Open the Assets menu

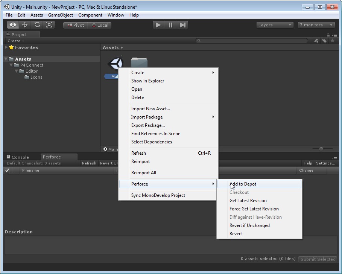click(36, 15)
